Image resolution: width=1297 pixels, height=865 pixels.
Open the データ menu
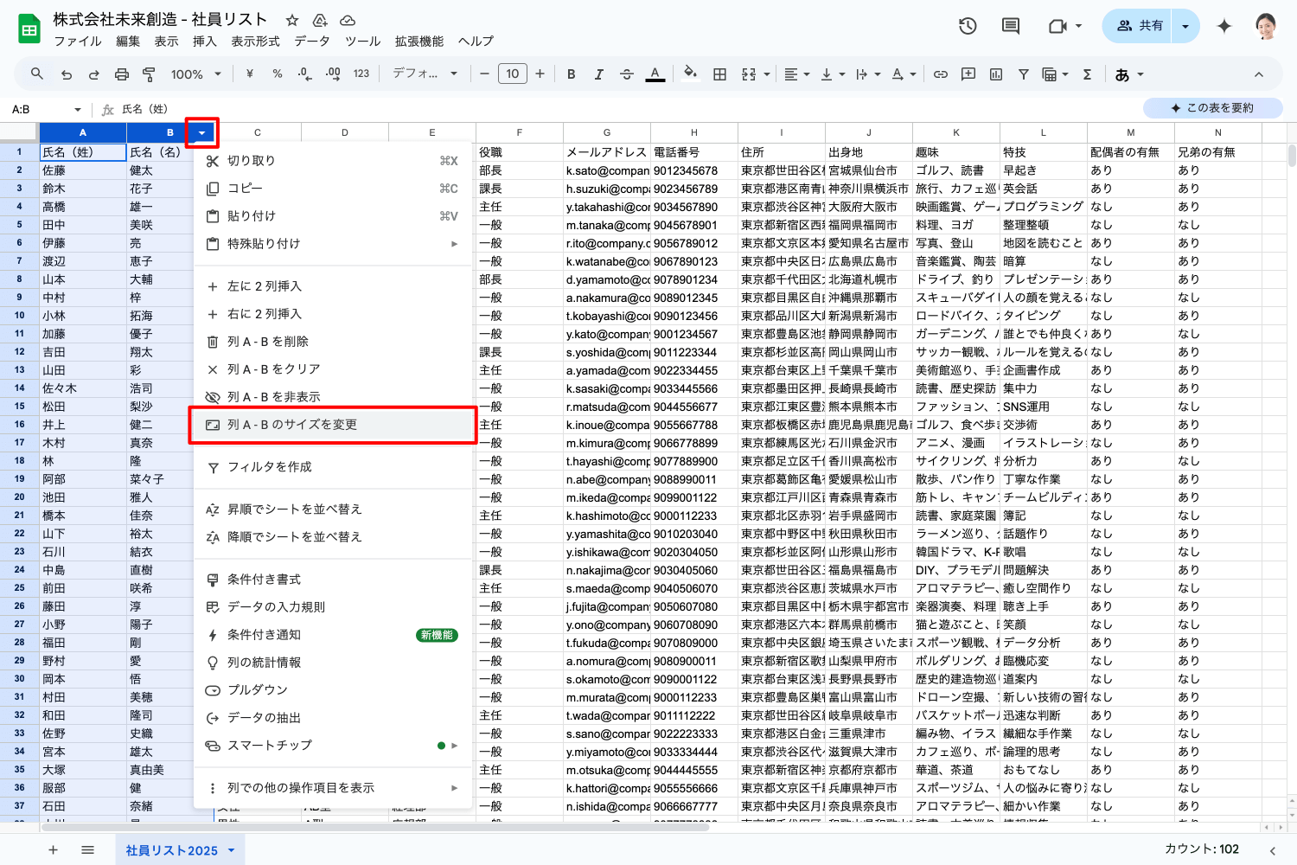coord(311,42)
